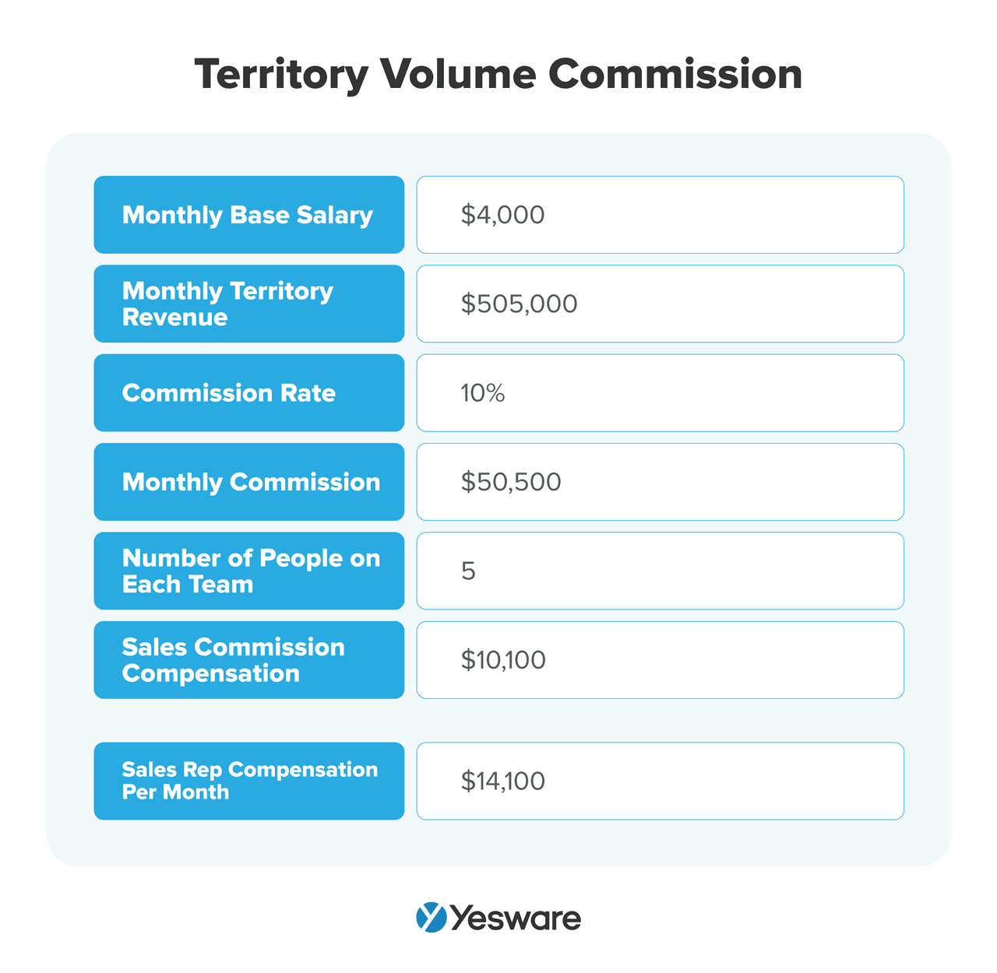Click the team size field showing 5
This screenshot has height=973, width=997.
[660, 571]
